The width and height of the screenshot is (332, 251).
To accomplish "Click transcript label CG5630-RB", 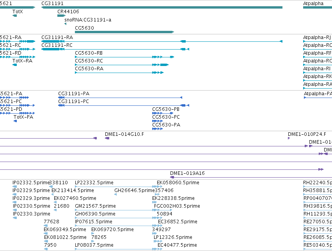I will [89, 53].
